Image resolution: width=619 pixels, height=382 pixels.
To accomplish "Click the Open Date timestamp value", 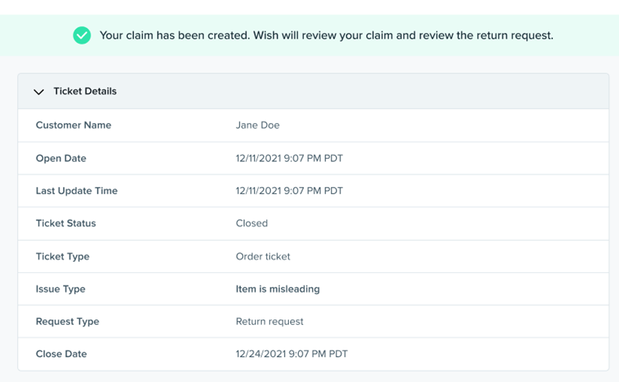I will pyautogui.click(x=289, y=158).
